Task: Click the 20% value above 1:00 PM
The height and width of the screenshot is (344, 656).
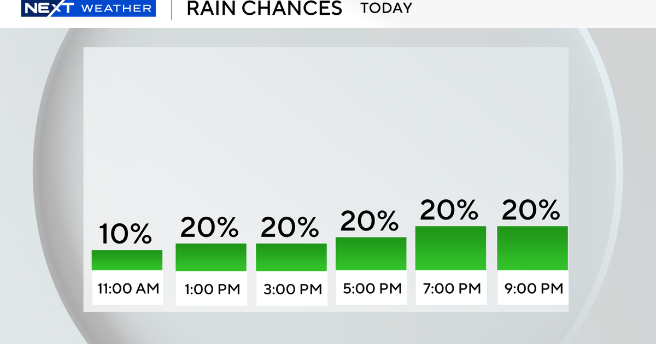Action: (x=209, y=228)
